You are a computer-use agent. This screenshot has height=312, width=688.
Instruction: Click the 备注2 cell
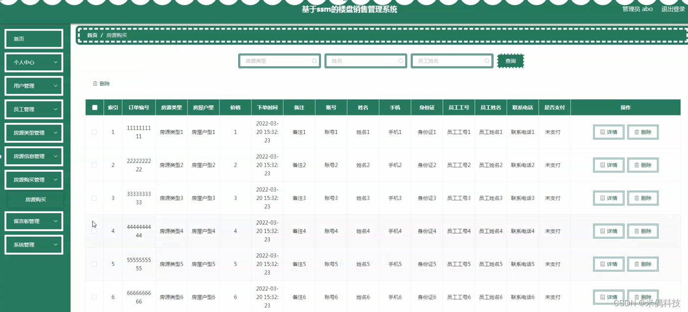pos(299,165)
